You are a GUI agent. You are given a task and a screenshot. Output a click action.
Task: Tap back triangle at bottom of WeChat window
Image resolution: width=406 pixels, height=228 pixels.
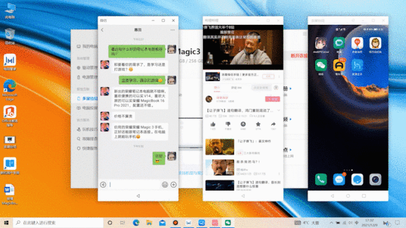click(138, 196)
